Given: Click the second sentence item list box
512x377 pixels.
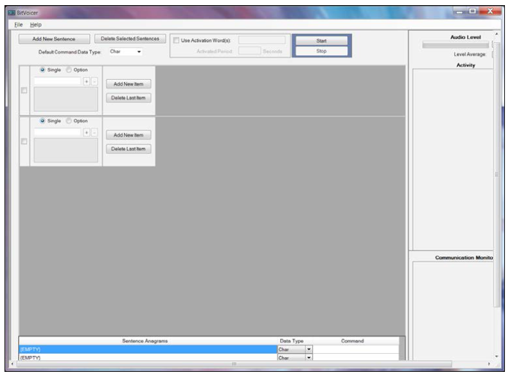Looking at the screenshot, I should coord(66,150).
